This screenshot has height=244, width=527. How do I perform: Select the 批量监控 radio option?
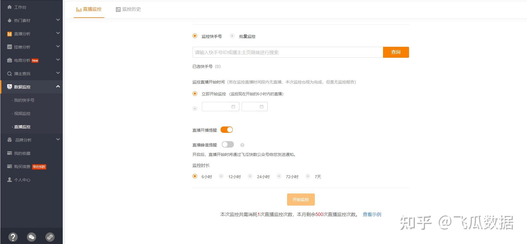click(x=232, y=36)
